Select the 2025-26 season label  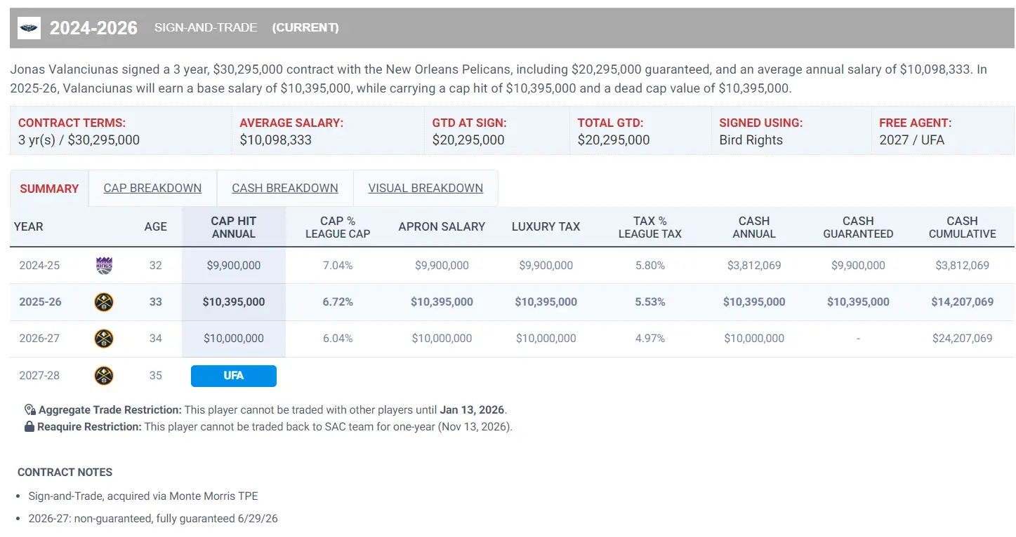pos(40,302)
